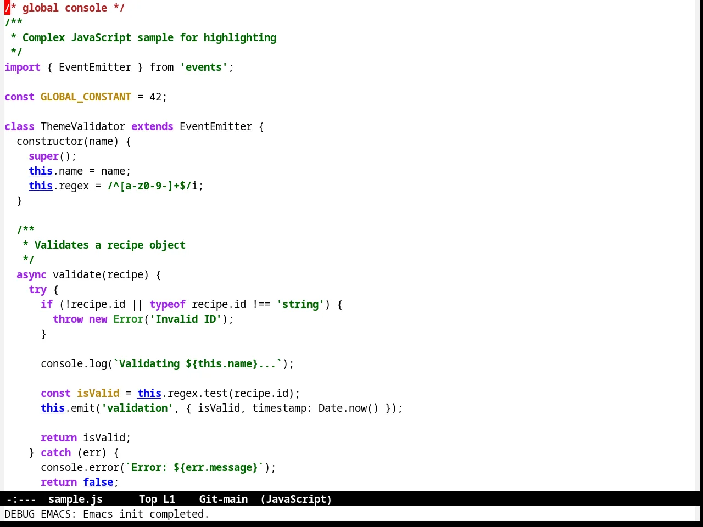Click 'validate(recipe)' method name
Screen dimensions: 703x527
(x=101, y=274)
